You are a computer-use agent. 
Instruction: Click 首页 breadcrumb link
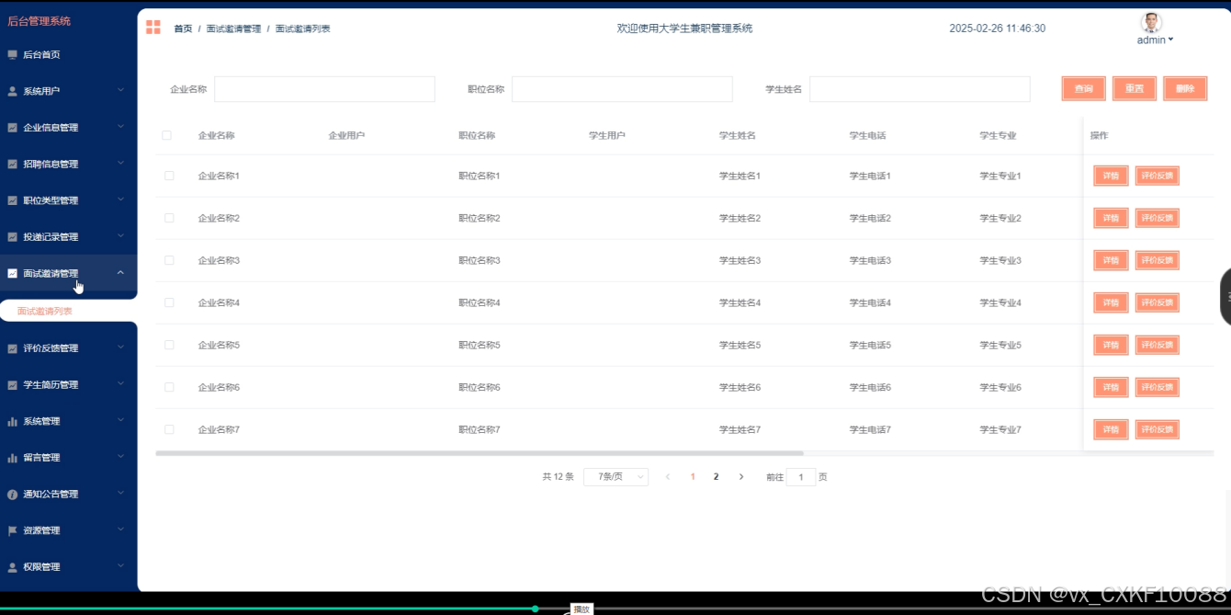(183, 28)
